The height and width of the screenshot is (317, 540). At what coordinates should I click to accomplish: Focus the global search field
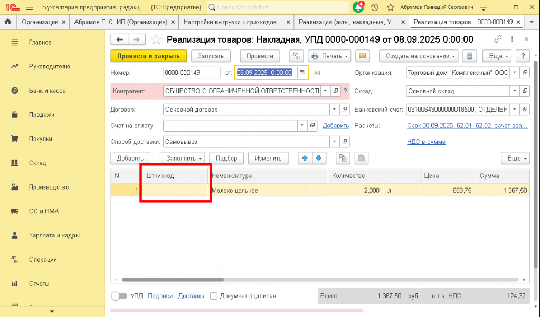point(278,7)
